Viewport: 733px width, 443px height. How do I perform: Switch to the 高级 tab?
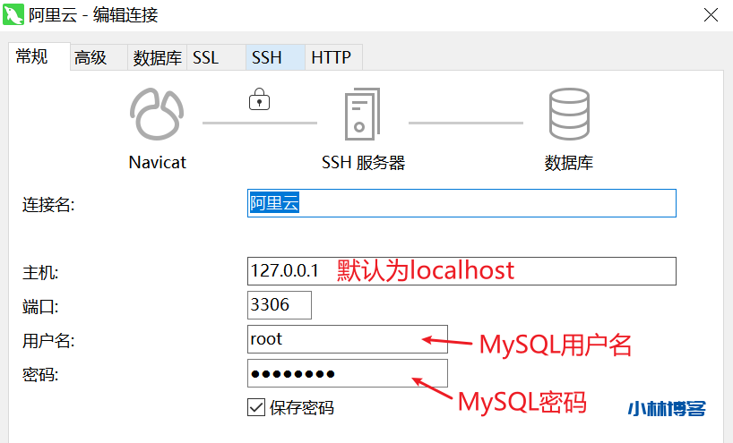tap(91, 58)
